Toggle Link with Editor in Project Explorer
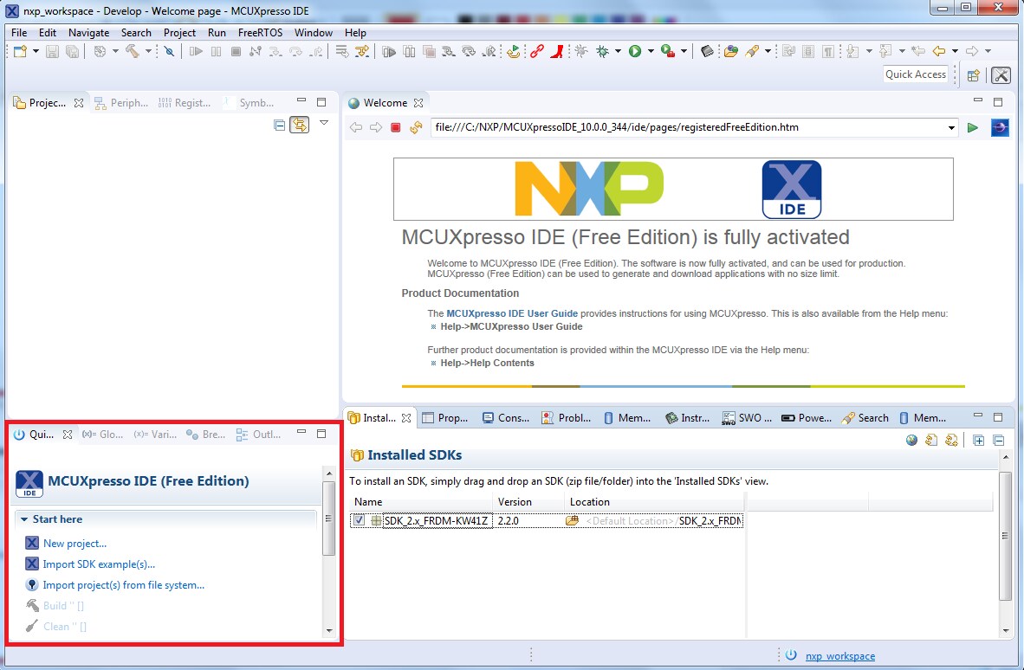 (x=300, y=126)
